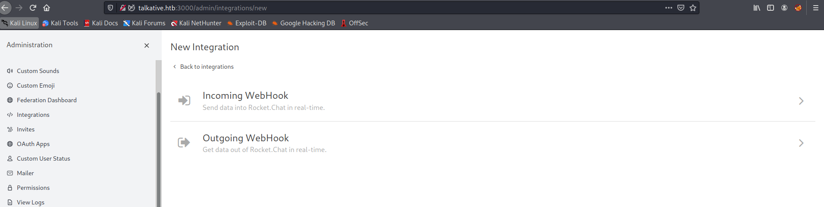The height and width of the screenshot is (207, 824).
Task: Close the Administration sidebar panel
Action: click(147, 46)
